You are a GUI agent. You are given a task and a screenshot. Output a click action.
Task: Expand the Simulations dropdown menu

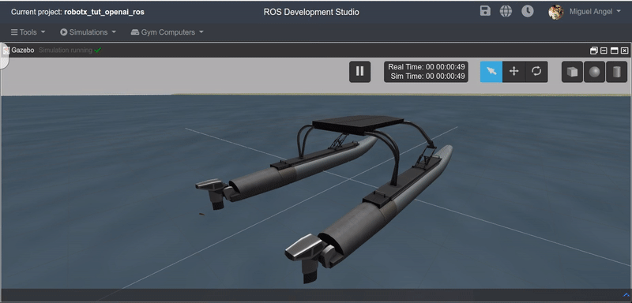pyautogui.click(x=88, y=32)
